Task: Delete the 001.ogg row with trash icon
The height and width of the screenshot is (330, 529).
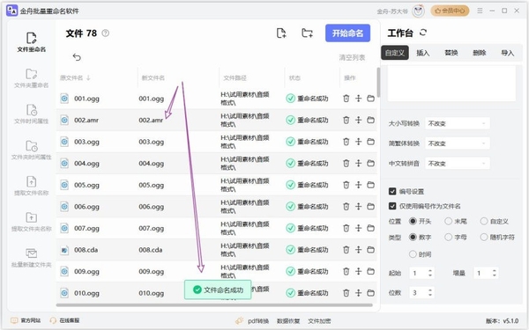Action: pos(346,99)
